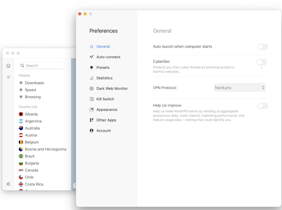282x210 pixels.
Task: Connect to Canada in the country list
Action: tap(31, 170)
